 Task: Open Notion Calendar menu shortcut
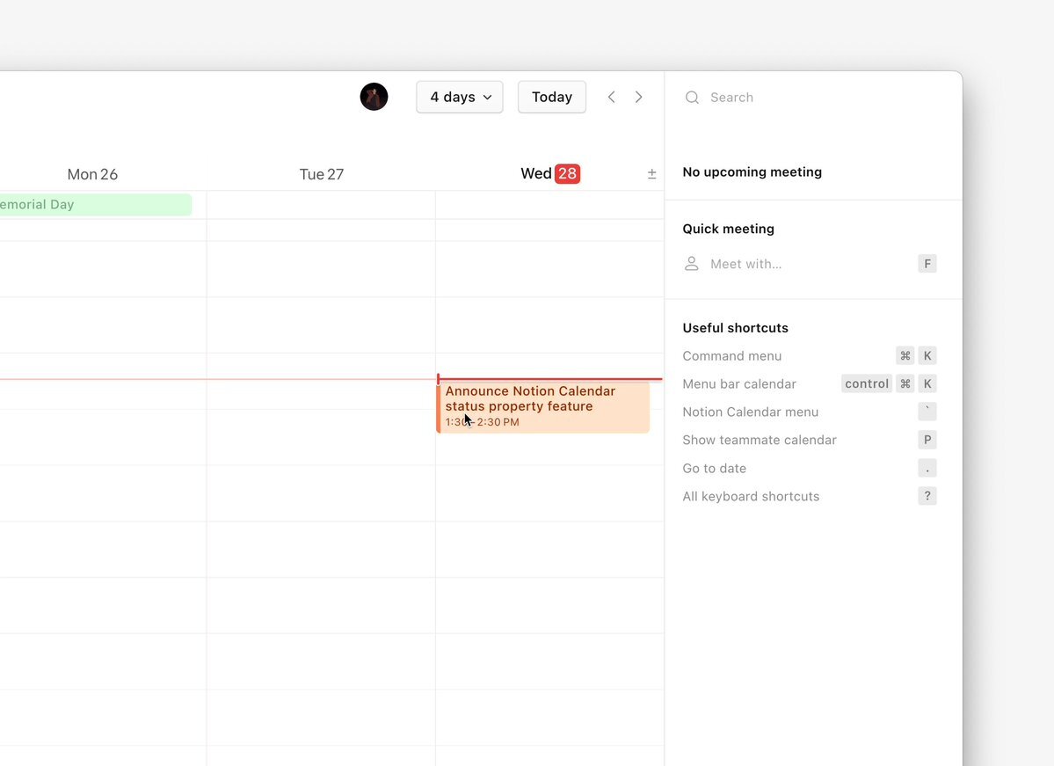[x=810, y=412]
